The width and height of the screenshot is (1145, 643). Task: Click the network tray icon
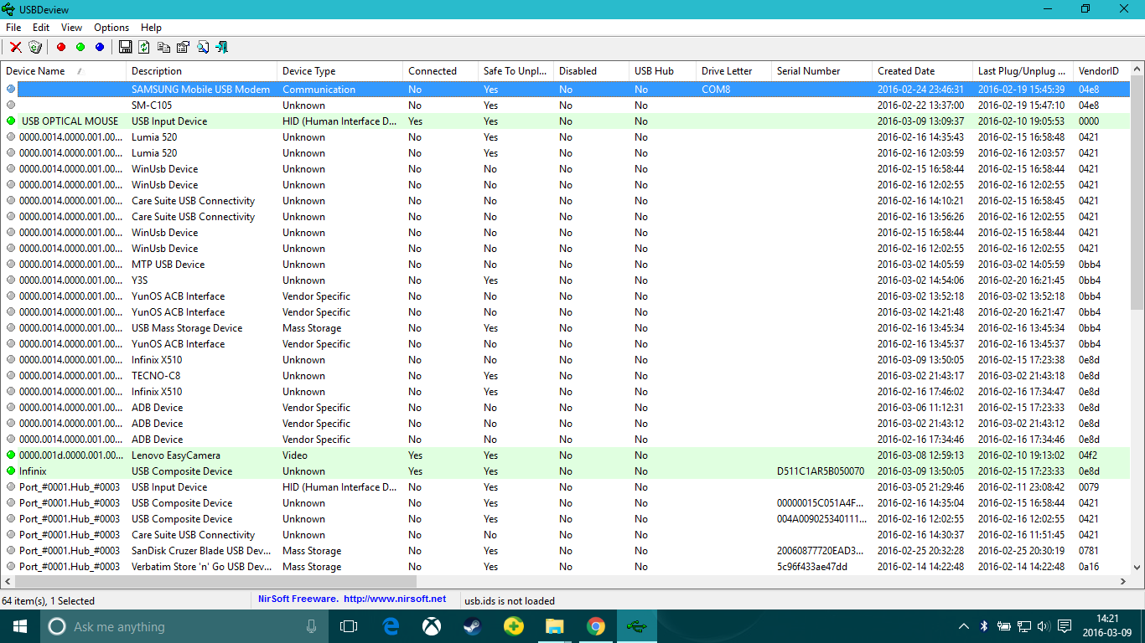[x=1023, y=626]
